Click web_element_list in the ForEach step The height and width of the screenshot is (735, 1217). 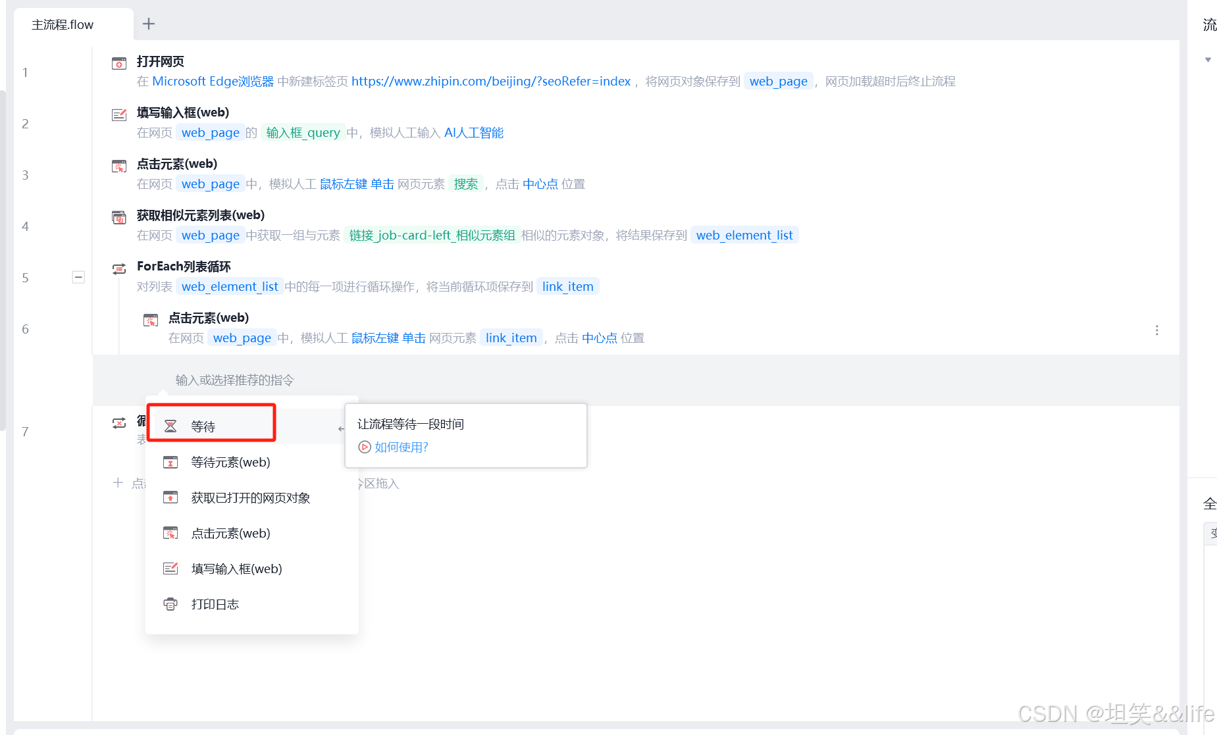coord(230,286)
